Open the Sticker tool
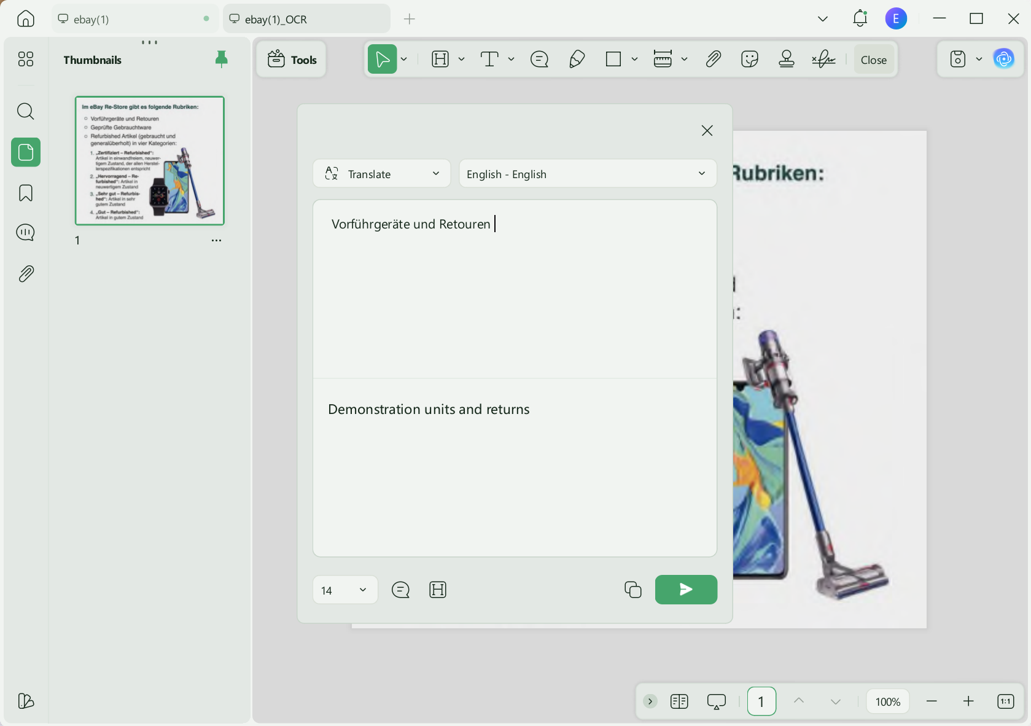This screenshot has width=1031, height=726. 750,59
